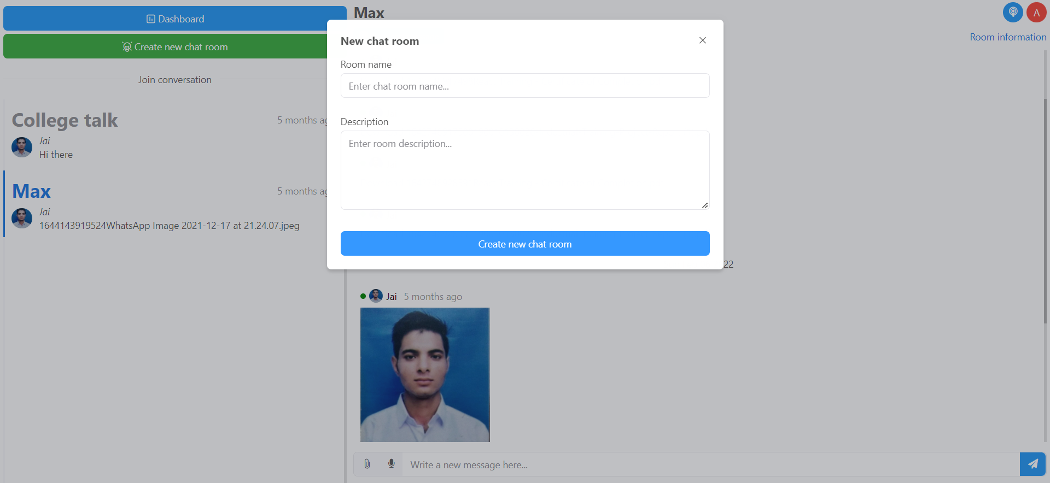
Task: Click the chat area vertical scrollbar
Action: (x=1045, y=219)
